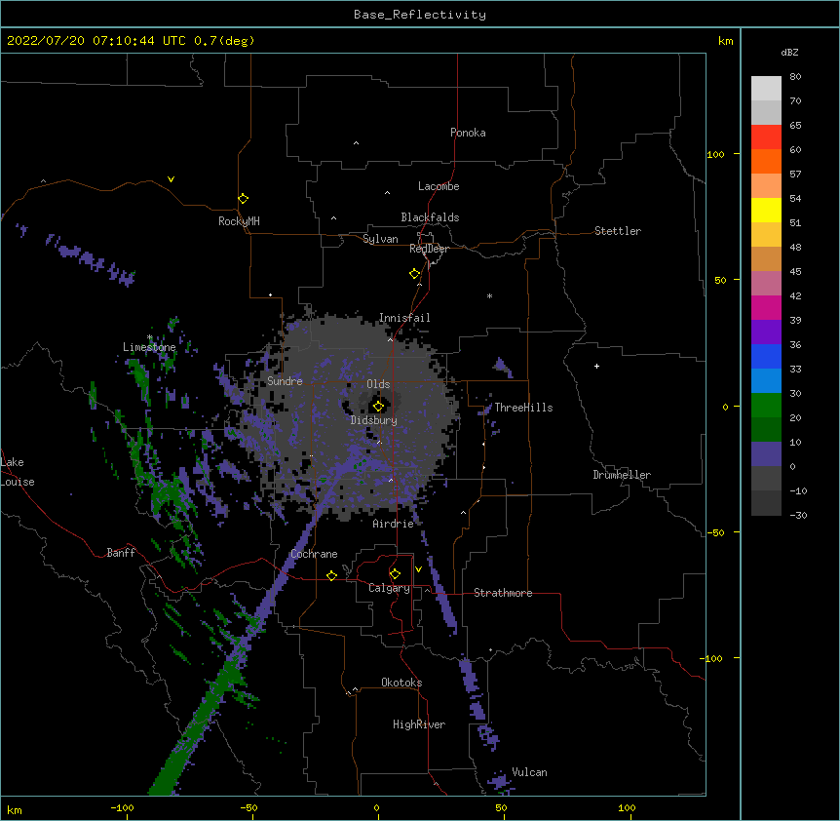This screenshot has height=821, width=840.
Task: Select the Stettler label
Action: (618, 231)
